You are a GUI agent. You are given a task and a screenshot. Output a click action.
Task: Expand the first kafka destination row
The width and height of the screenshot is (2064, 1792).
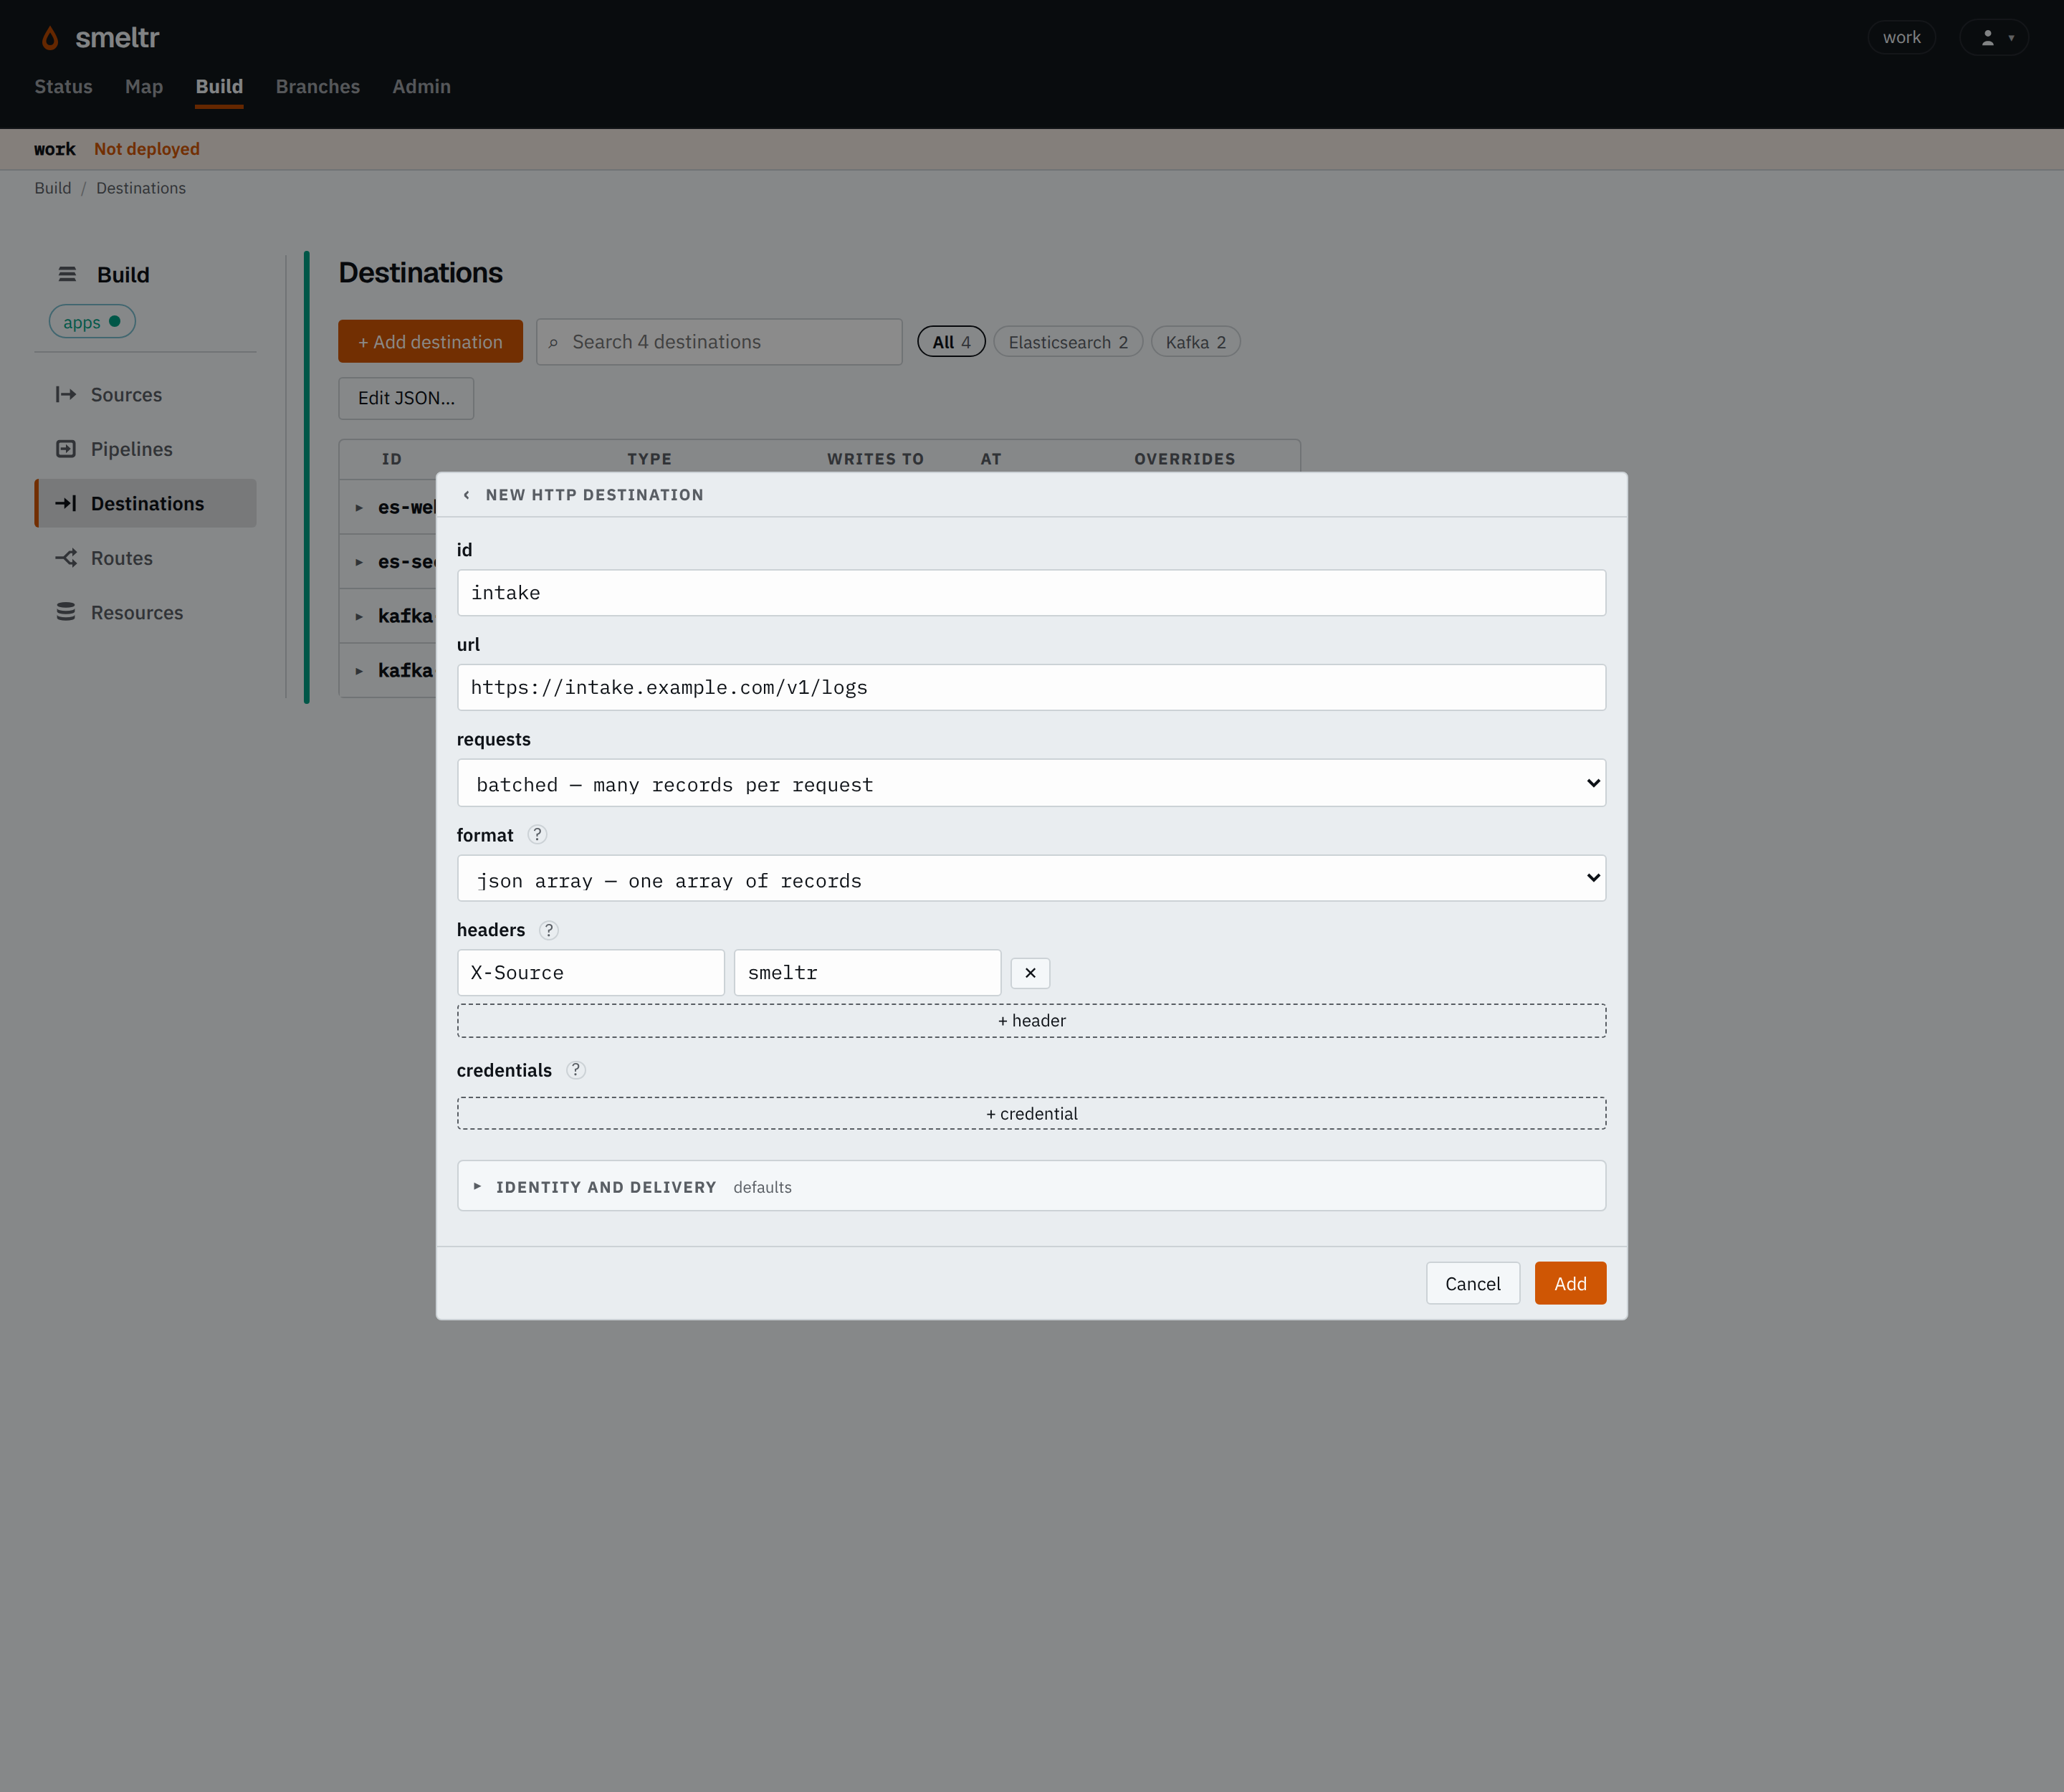(x=359, y=617)
